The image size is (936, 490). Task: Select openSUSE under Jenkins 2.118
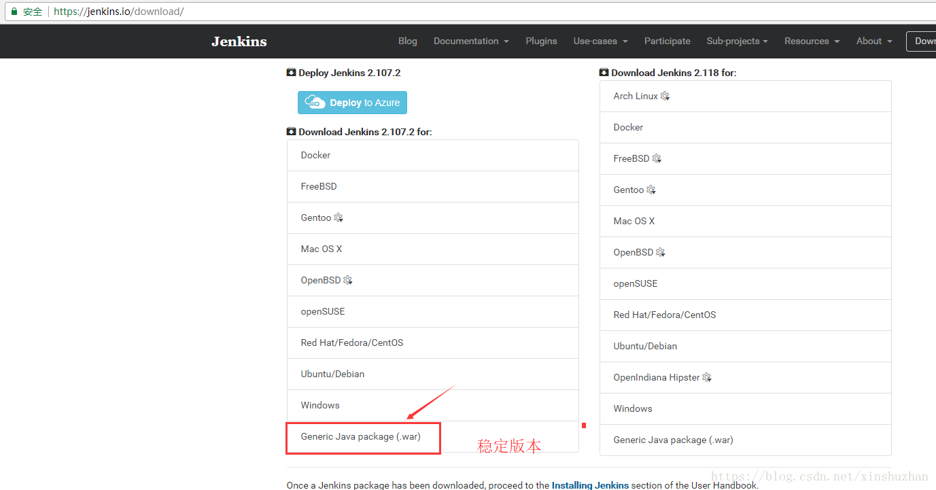point(746,284)
